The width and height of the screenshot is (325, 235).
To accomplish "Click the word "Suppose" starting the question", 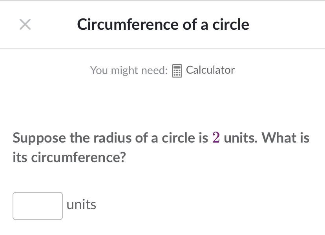I will pos(40,138).
